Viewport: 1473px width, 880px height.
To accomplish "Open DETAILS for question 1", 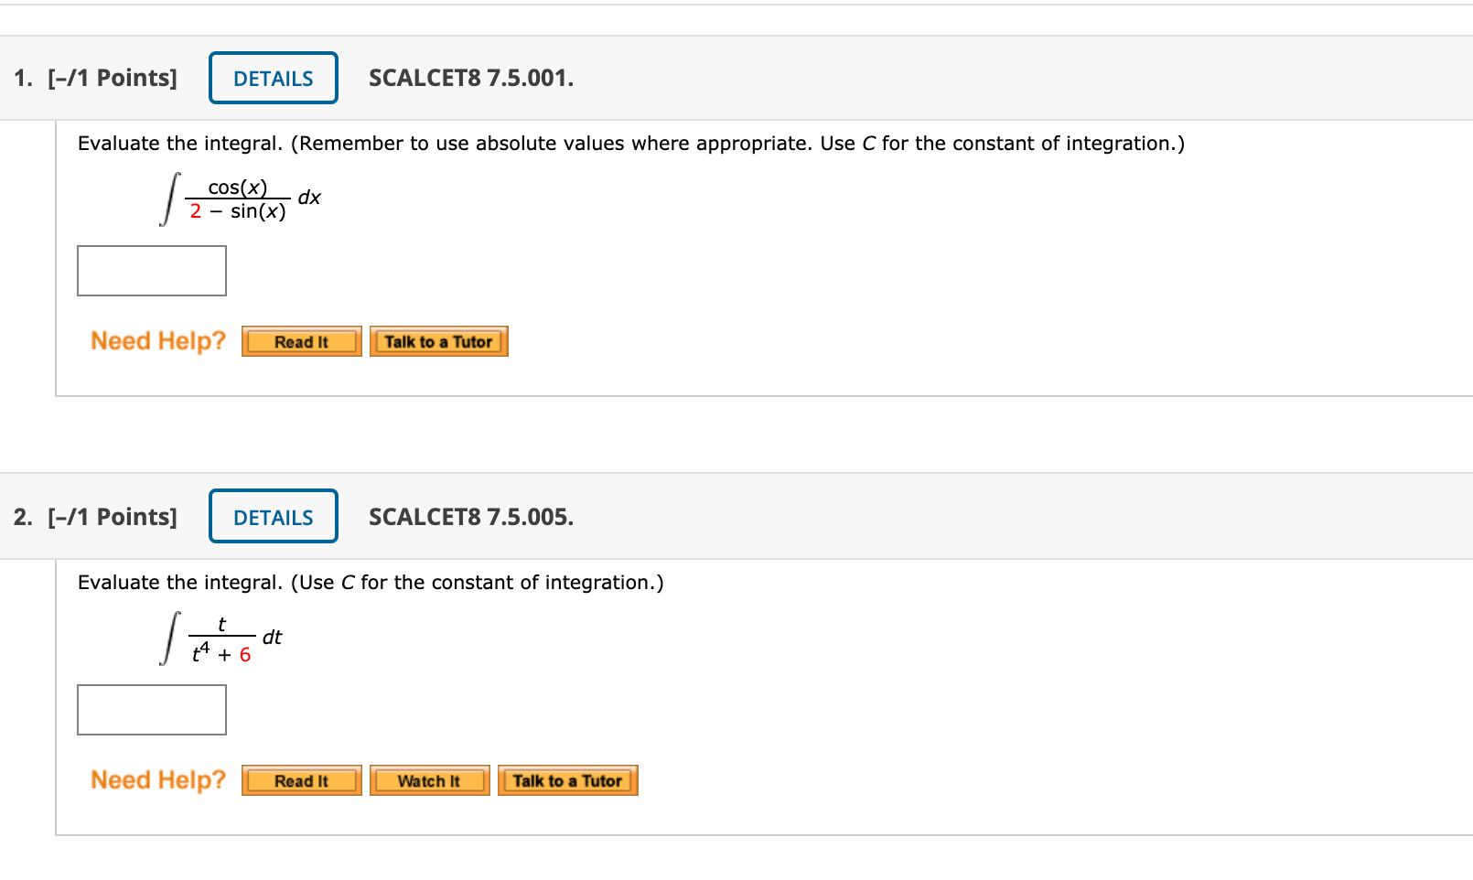I will (x=272, y=78).
